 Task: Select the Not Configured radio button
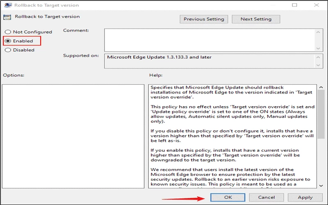8,32
